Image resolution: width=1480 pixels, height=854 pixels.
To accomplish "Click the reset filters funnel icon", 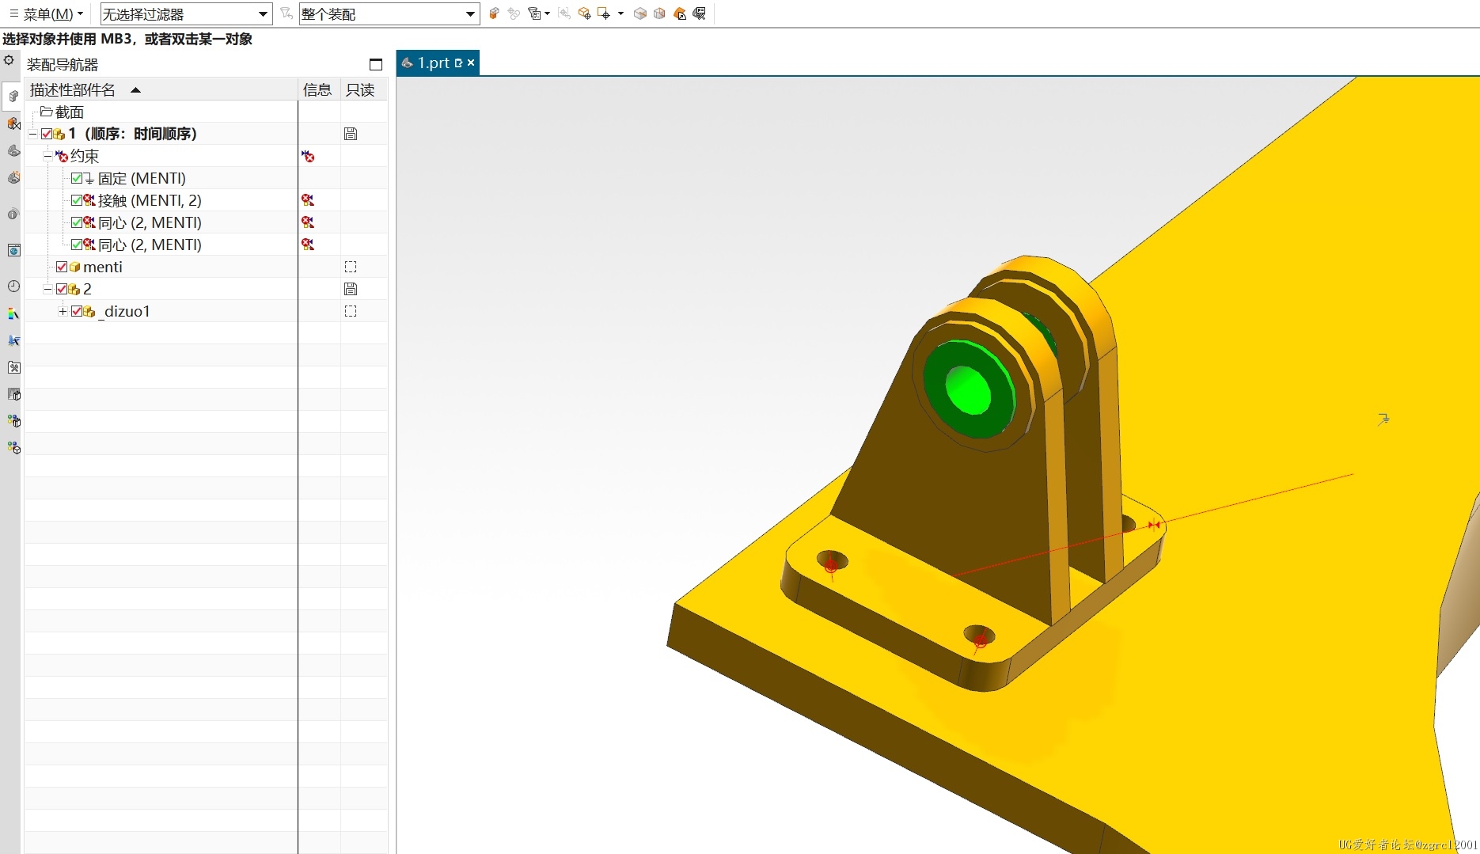I will click(287, 13).
